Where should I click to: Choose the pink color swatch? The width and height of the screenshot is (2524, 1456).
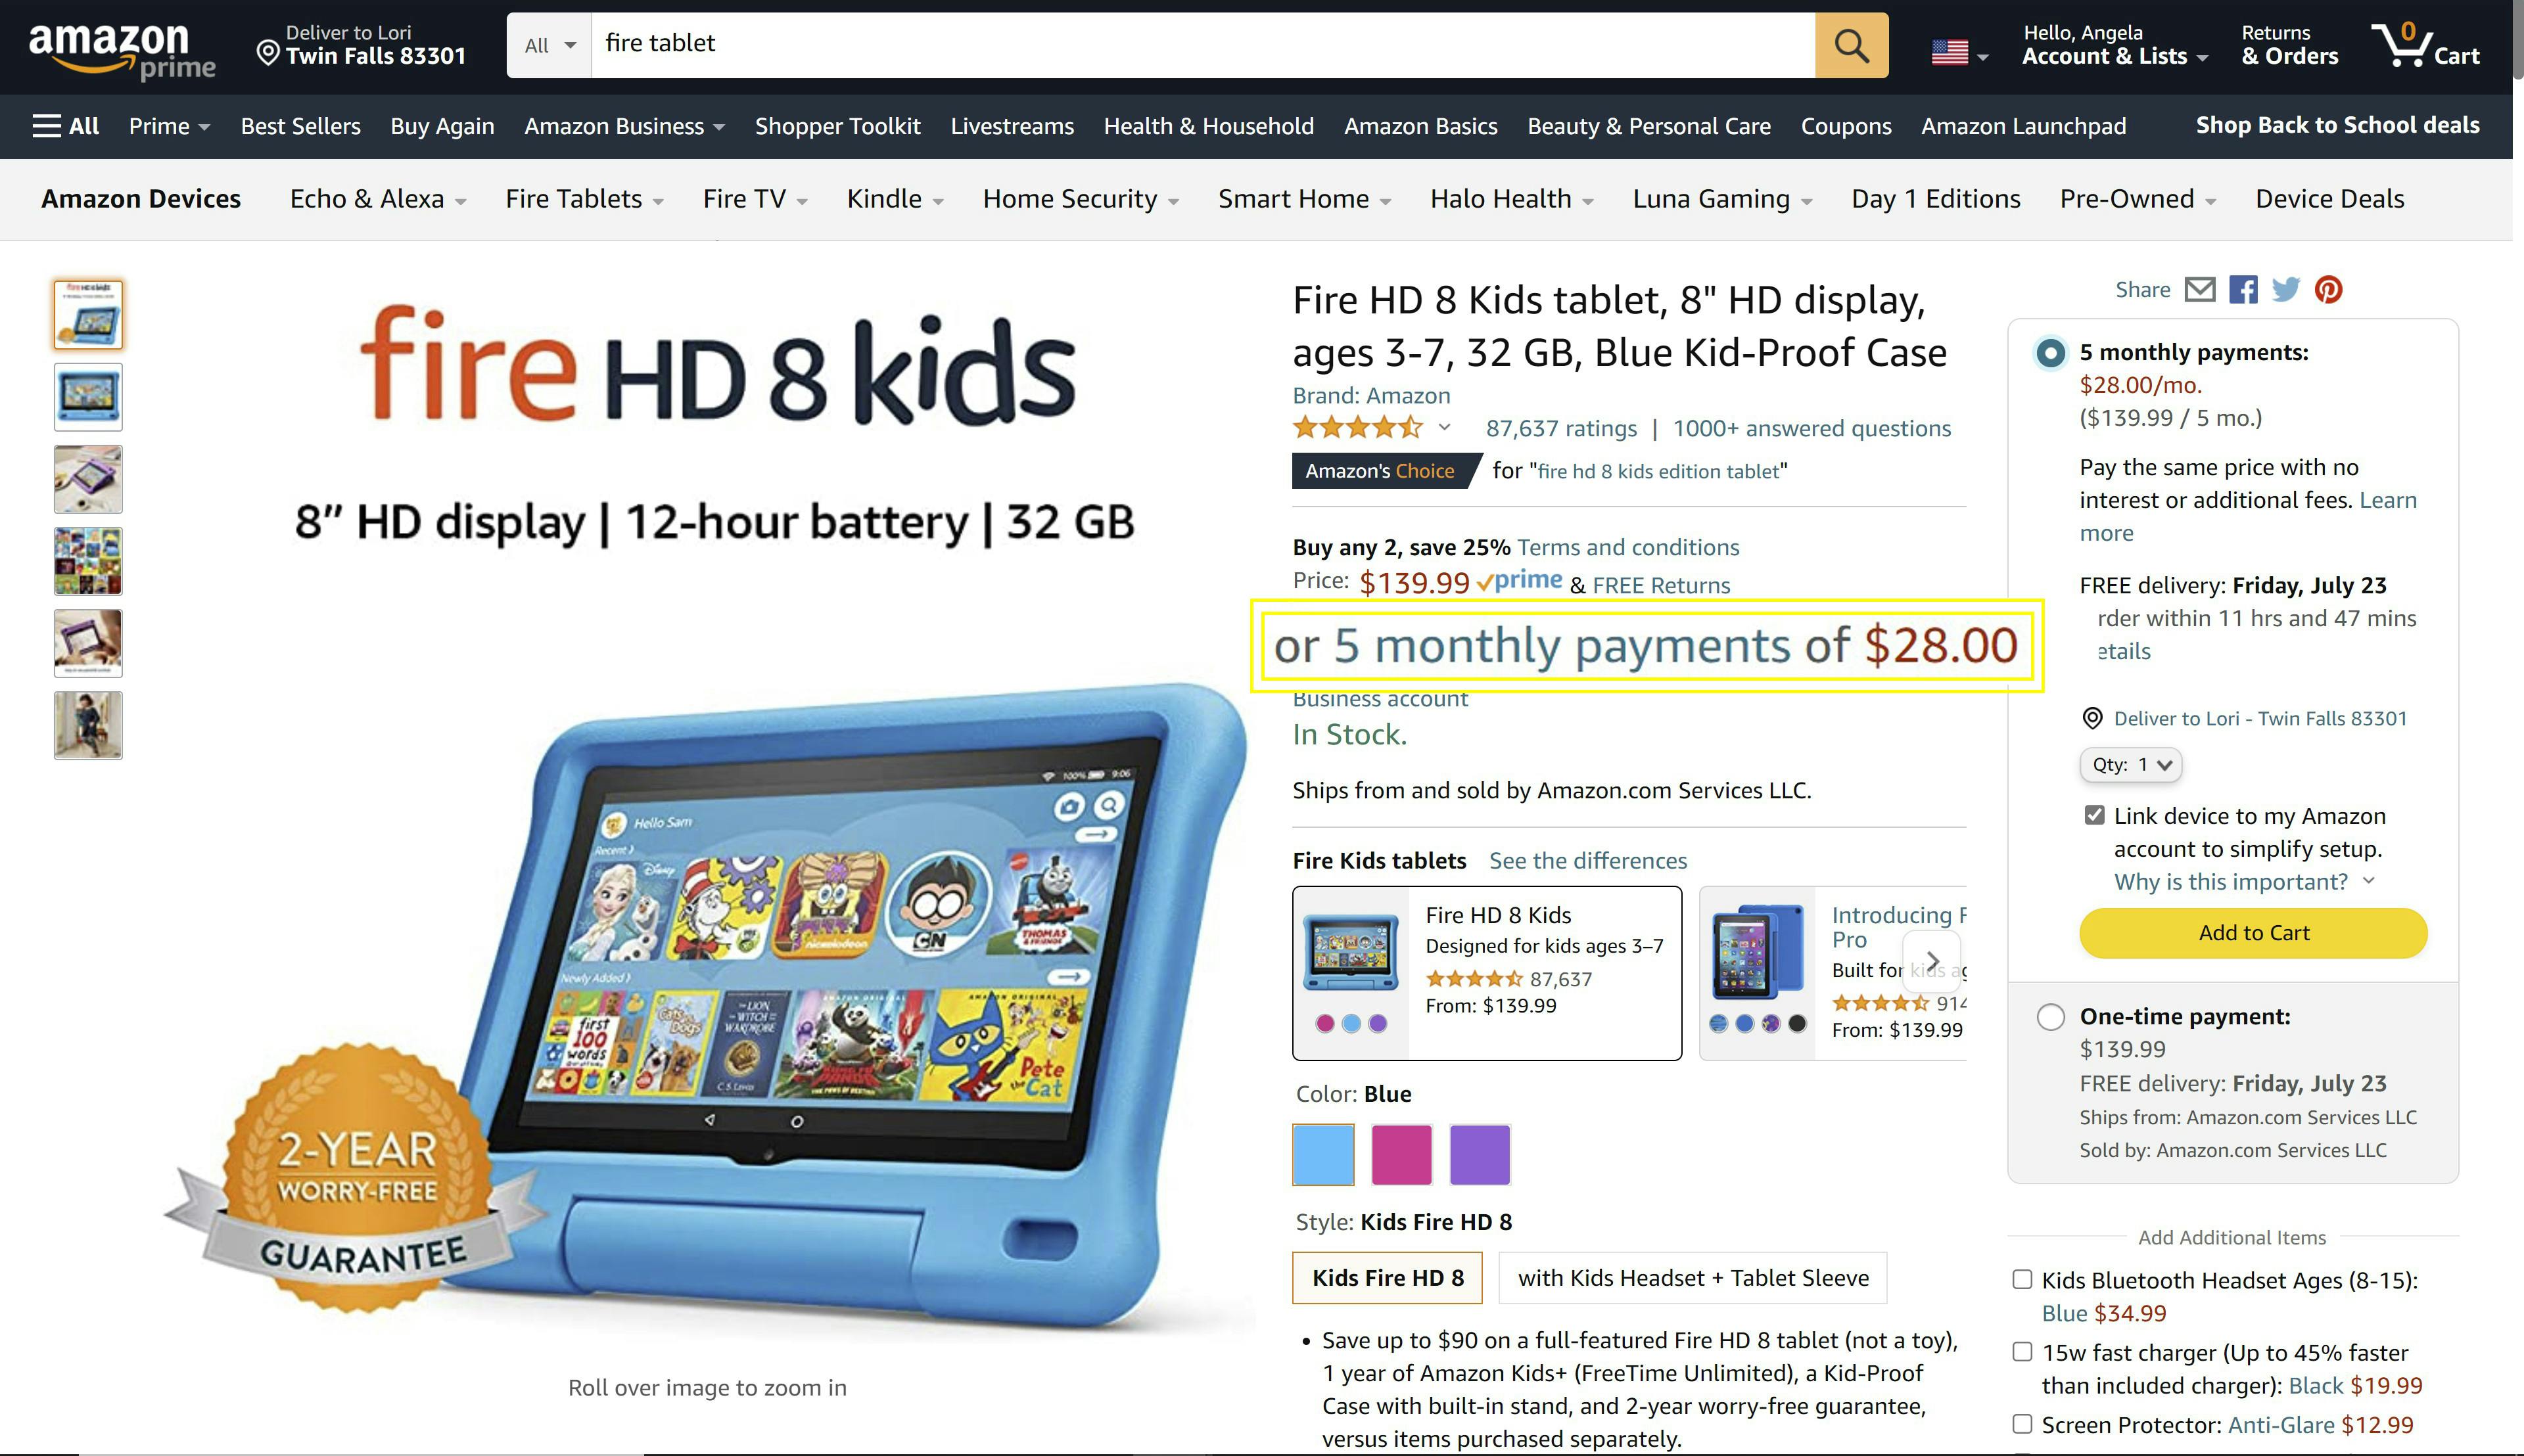1401,1155
